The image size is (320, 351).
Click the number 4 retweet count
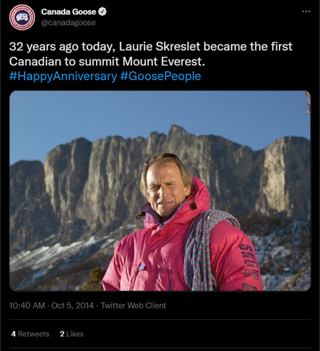(x=14, y=334)
